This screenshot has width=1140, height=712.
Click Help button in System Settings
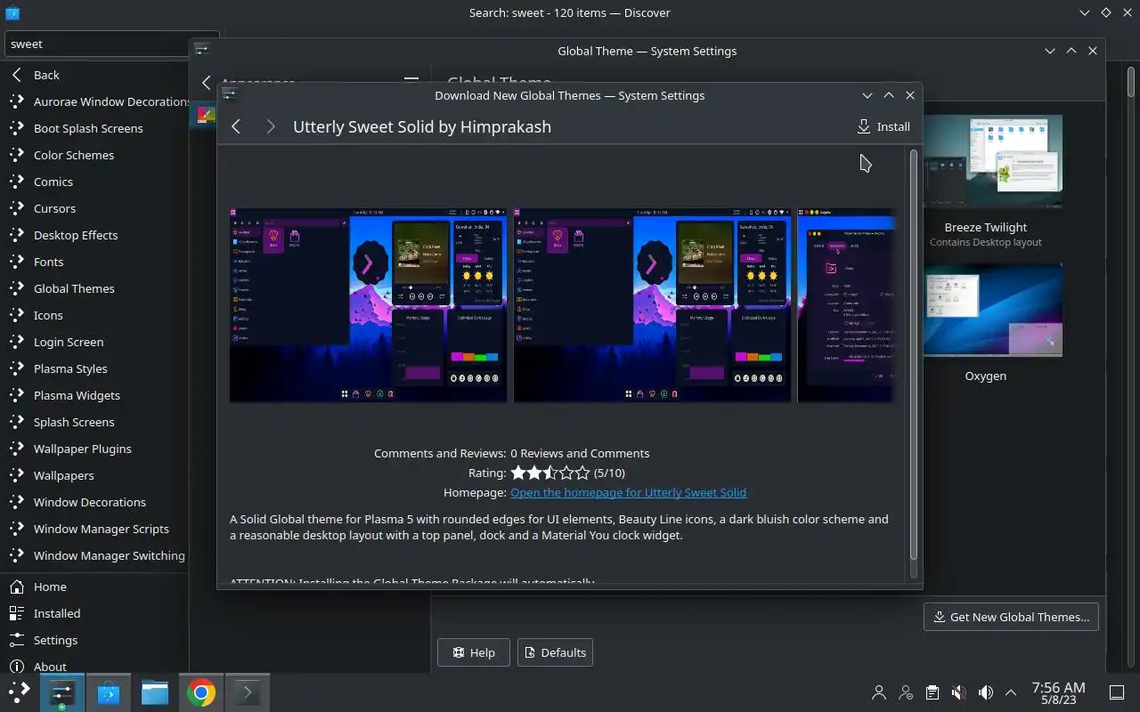pos(473,652)
